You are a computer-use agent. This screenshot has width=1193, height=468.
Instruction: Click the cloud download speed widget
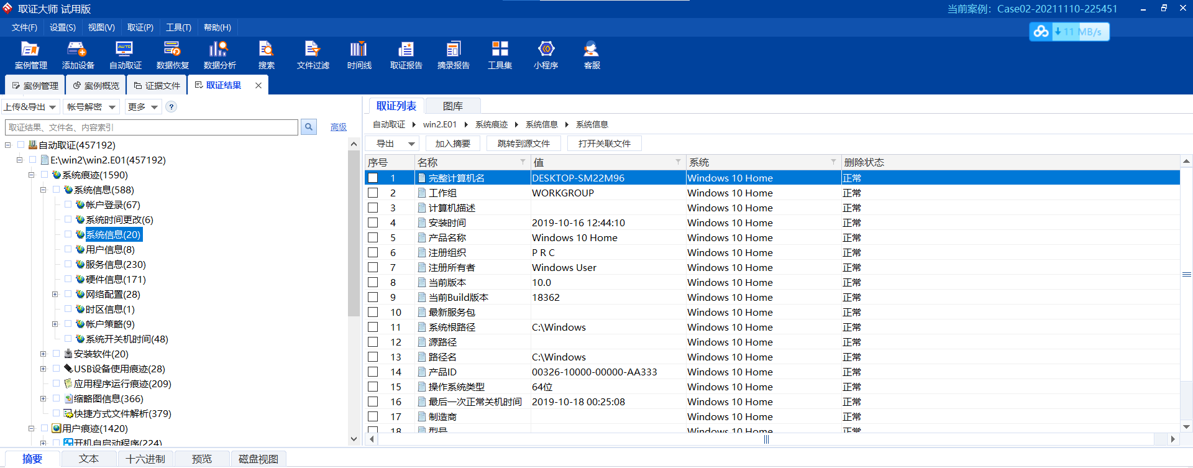click(1069, 32)
